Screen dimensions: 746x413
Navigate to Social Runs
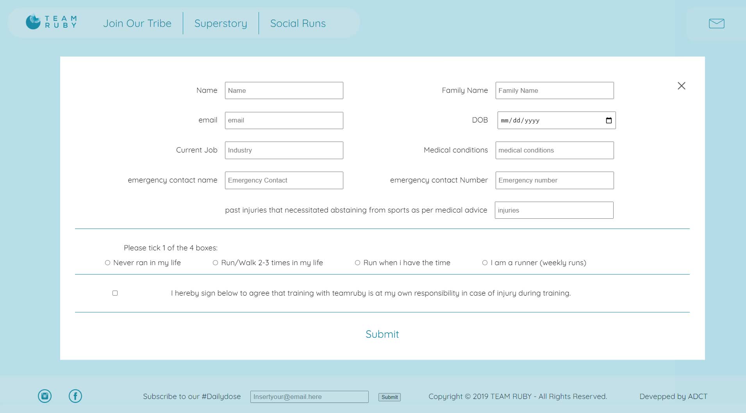pyautogui.click(x=298, y=23)
